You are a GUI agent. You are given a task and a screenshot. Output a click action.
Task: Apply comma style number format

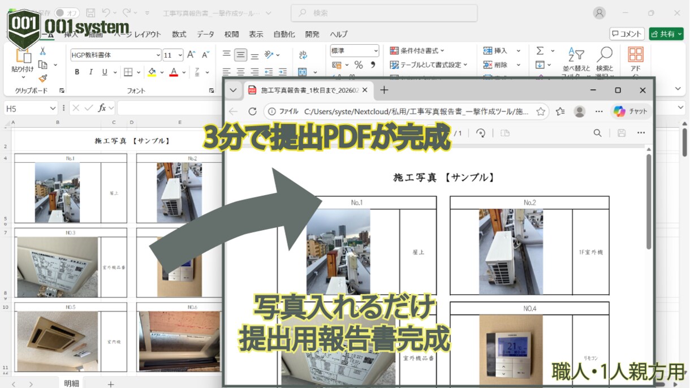[x=373, y=65]
